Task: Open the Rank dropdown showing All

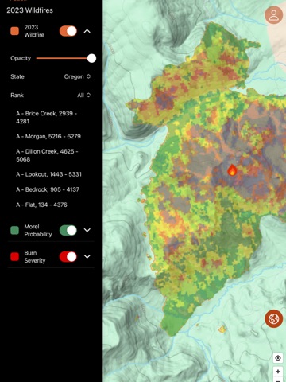Action: click(x=83, y=95)
